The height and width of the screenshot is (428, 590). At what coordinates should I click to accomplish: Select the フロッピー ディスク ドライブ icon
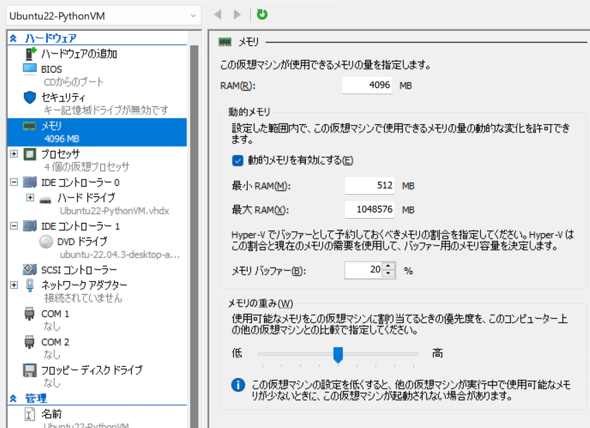(x=29, y=370)
